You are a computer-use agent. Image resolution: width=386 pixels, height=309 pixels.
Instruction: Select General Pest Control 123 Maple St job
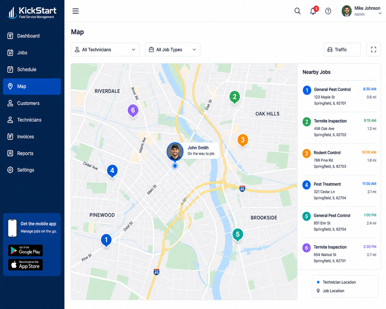[339, 96]
